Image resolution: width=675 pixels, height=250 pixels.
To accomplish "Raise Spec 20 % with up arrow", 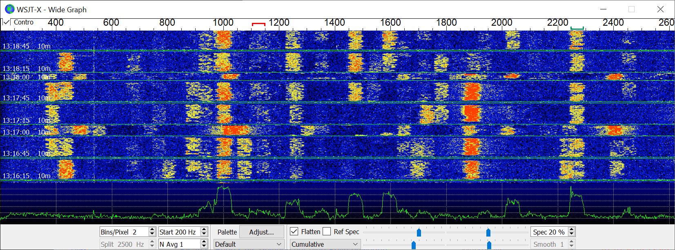I will (571, 230).
